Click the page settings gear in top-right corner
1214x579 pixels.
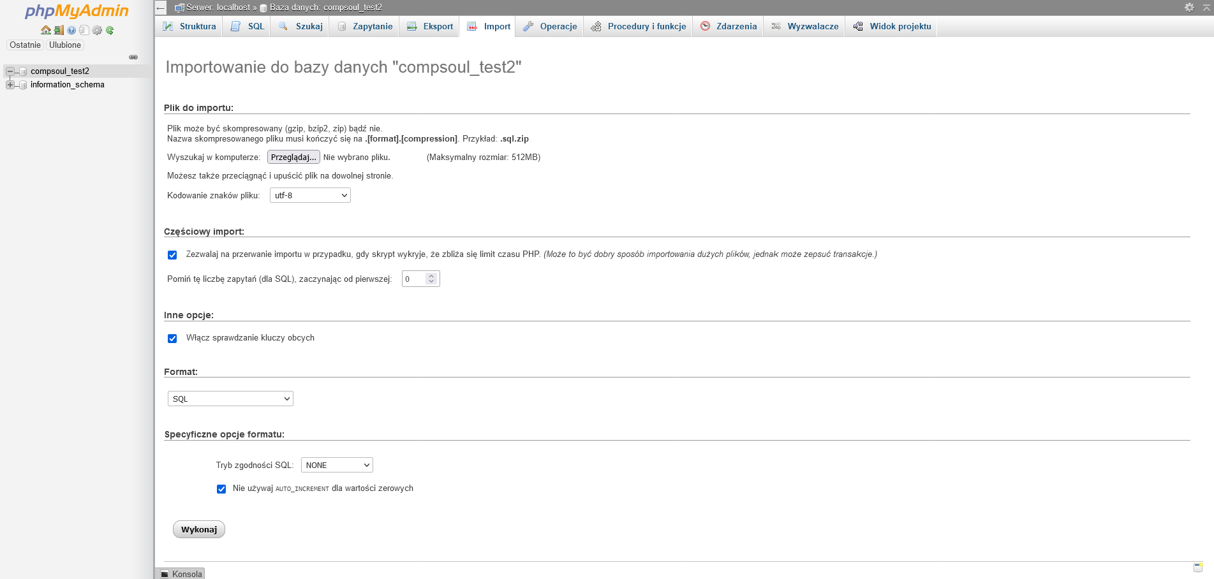(x=1189, y=8)
